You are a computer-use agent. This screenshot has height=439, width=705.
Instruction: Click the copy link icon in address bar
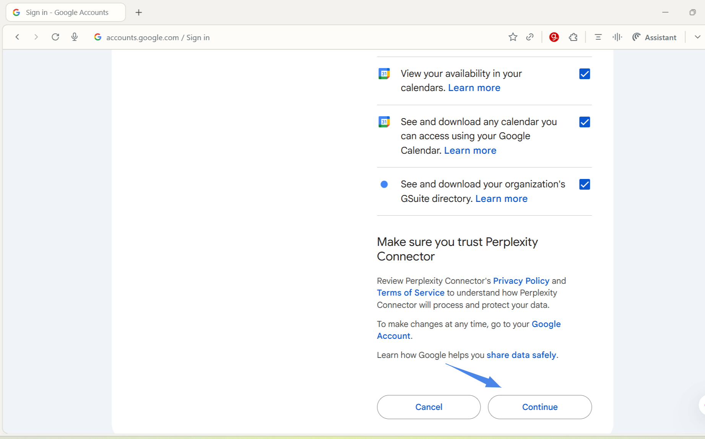pyautogui.click(x=530, y=37)
